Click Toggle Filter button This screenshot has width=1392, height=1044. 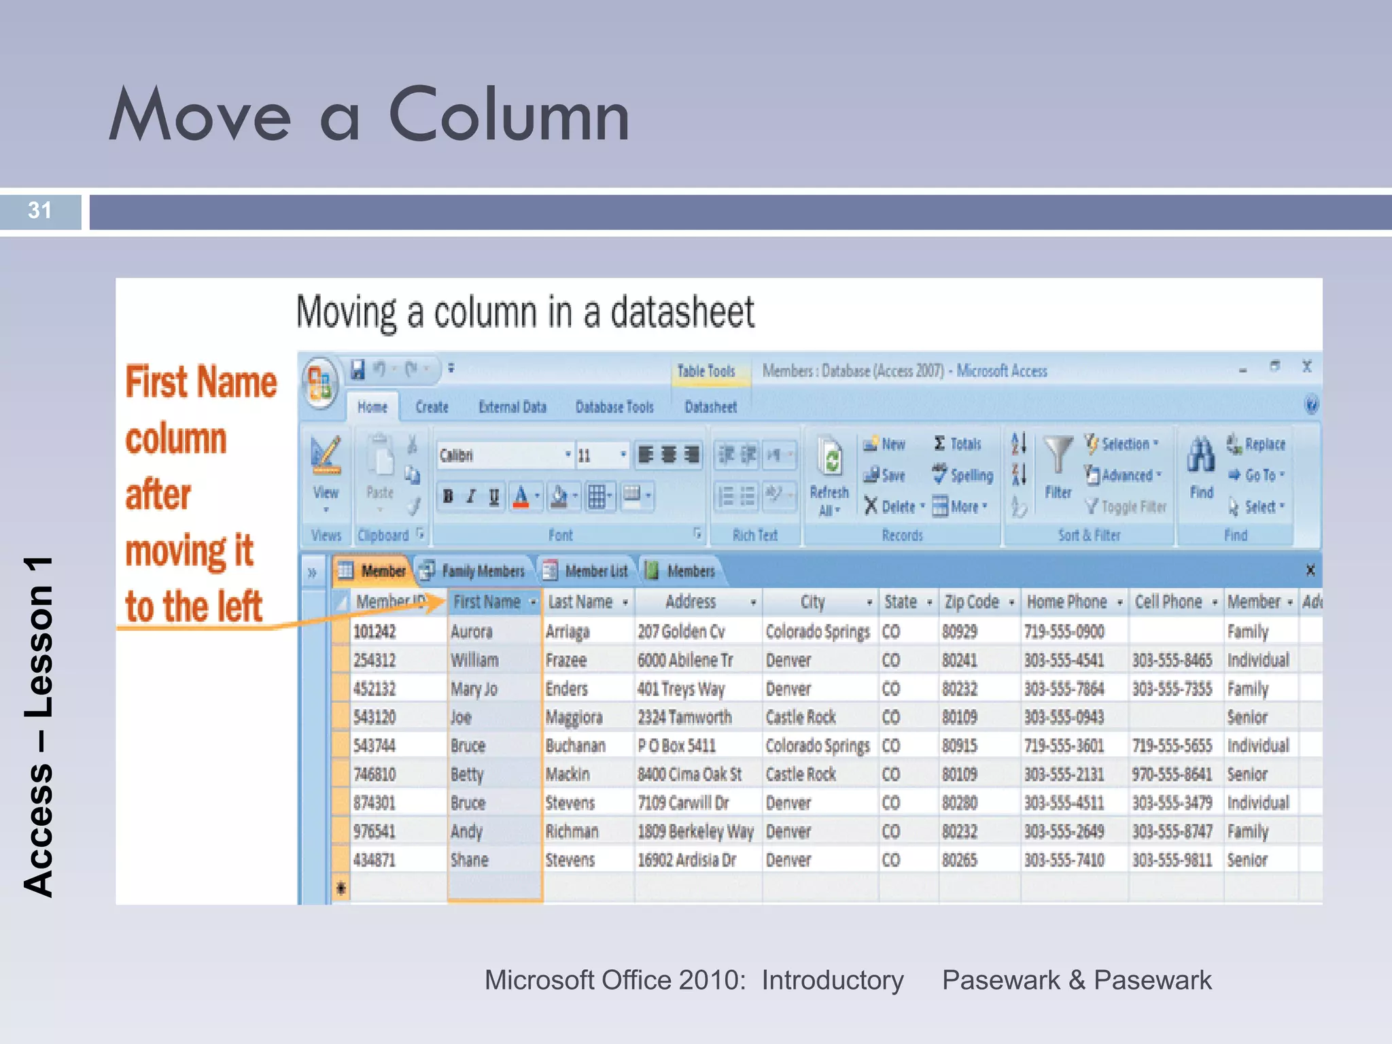click(x=1126, y=506)
